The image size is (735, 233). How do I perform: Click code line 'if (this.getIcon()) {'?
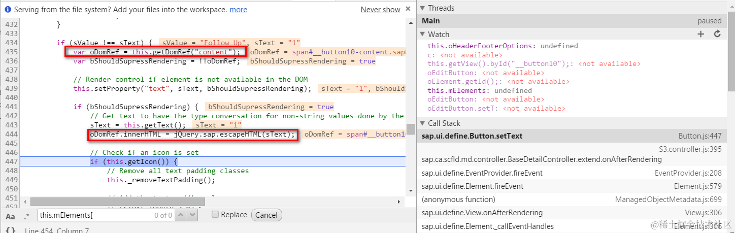pos(133,162)
